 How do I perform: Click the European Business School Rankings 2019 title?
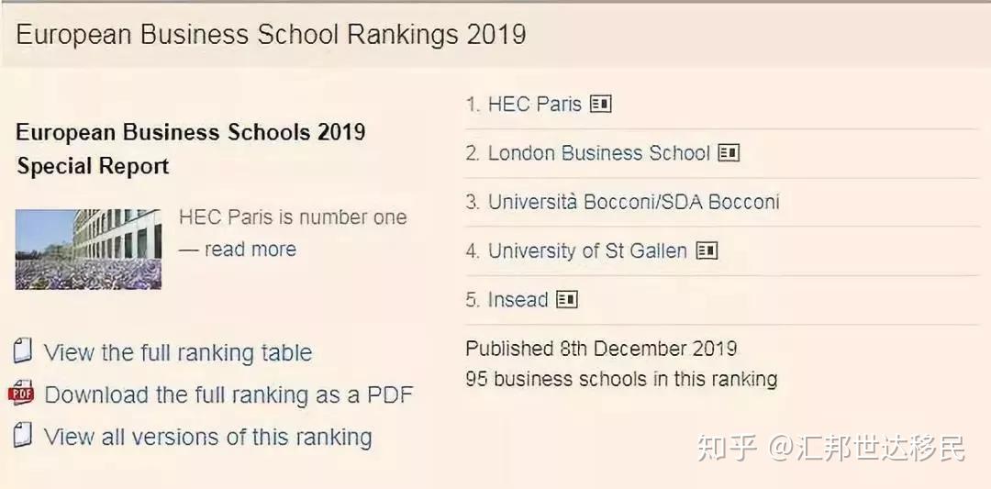(271, 35)
